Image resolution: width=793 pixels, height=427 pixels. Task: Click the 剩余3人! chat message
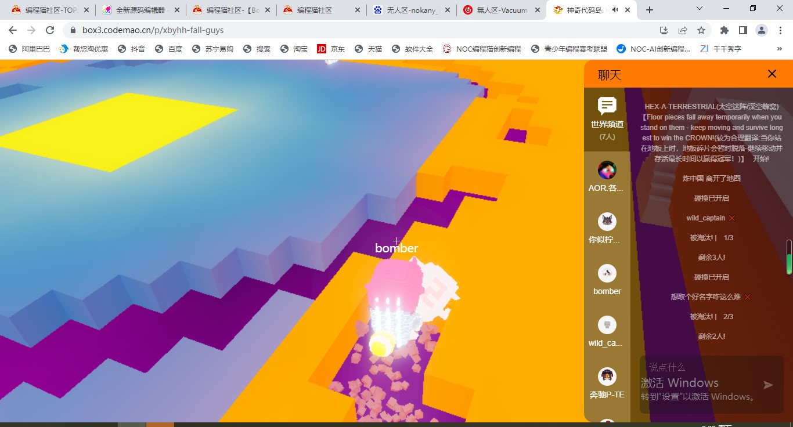(x=712, y=258)
